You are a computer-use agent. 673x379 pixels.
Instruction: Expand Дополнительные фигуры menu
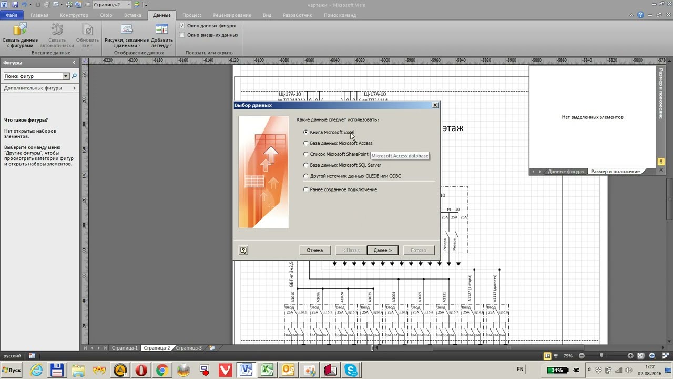tap(40, 88)
